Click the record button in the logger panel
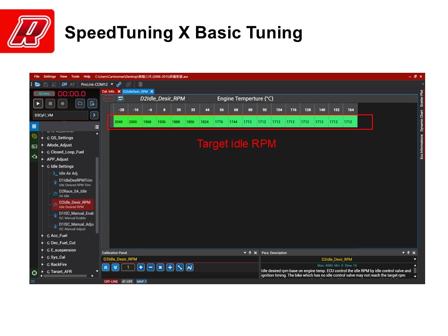Image resolution: width=448 pixels, height=336 pixels. (63, 103)
